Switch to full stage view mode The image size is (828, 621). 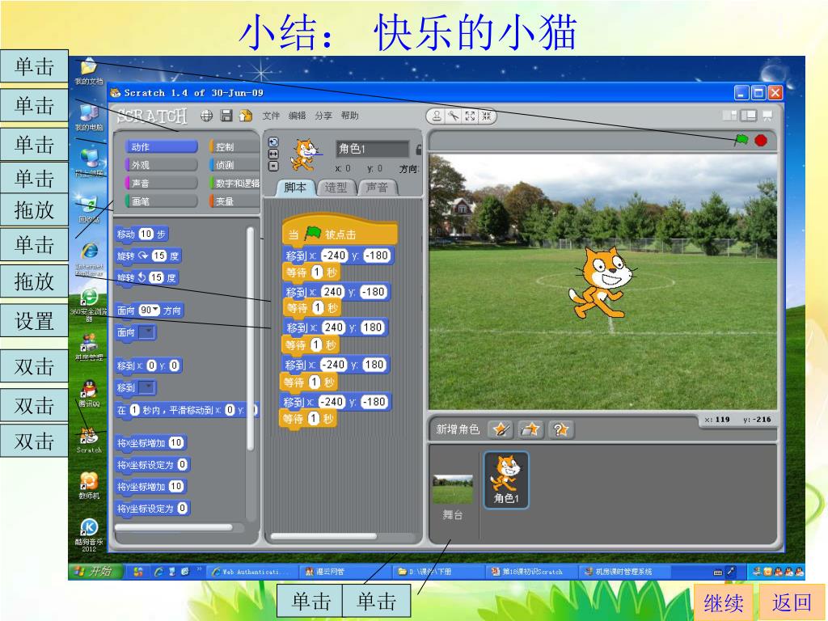(x=749, y=115)
